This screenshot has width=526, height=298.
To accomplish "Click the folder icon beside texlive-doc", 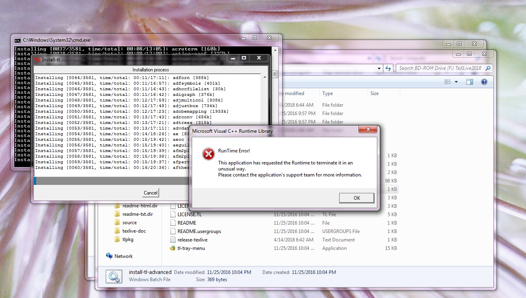I will pos(117,231).
